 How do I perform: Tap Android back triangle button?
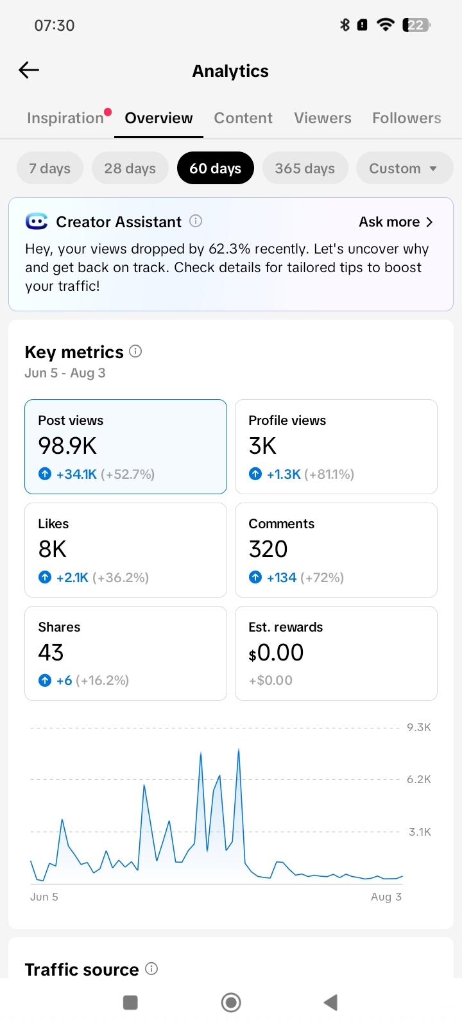point(330,1003)
